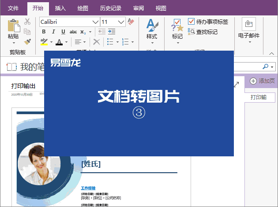This screenshot has height=207, width=278.
Task: Toggle italic formatting
Action: pyautogui.click(x=53, y=32)
